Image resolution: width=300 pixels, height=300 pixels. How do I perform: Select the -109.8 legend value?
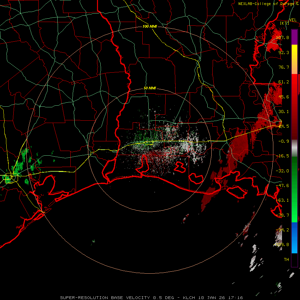tap(281, 245)
